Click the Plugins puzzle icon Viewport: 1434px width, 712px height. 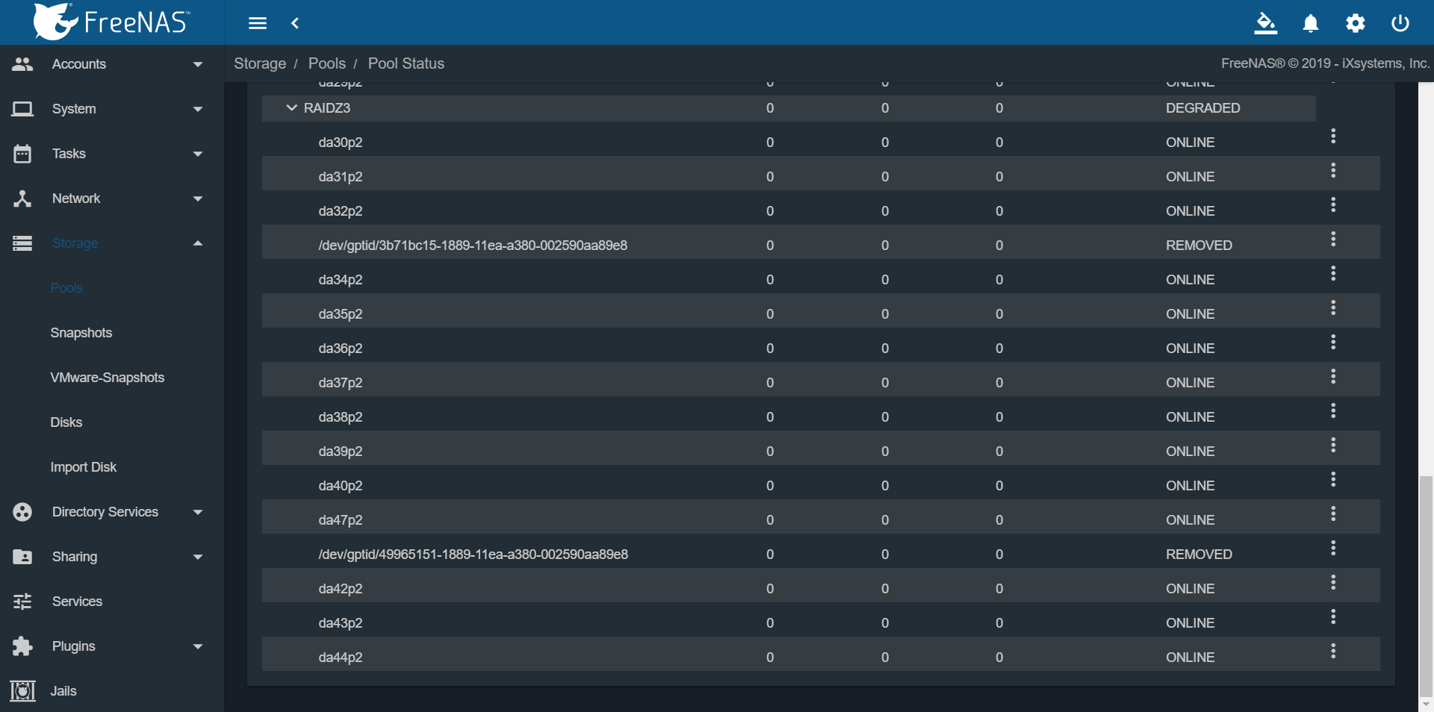click(x=22, y=646)
